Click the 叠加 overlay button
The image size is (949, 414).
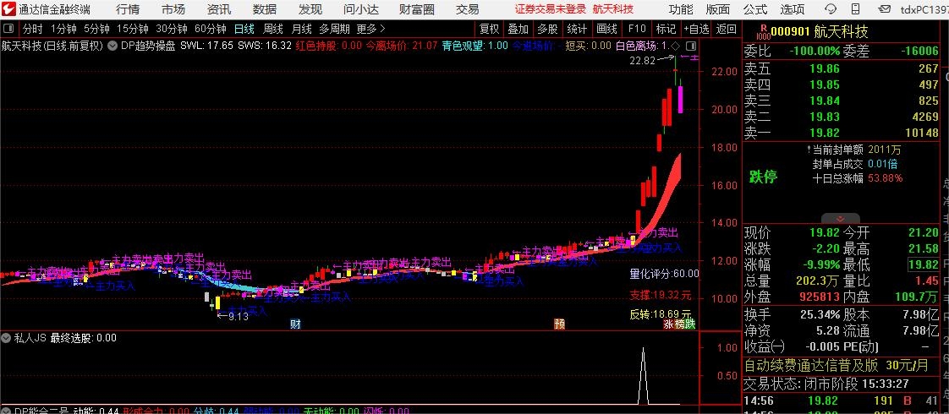point(518,29)
